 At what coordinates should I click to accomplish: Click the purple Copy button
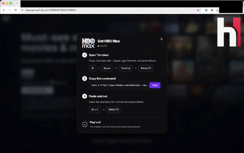tap(155, 85)
